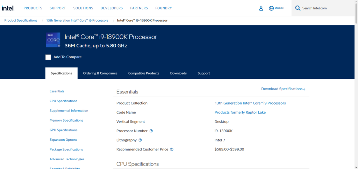Screen dimensions: 358x169
Task: Click the Download Specifications link
Action: coord(283,89)
